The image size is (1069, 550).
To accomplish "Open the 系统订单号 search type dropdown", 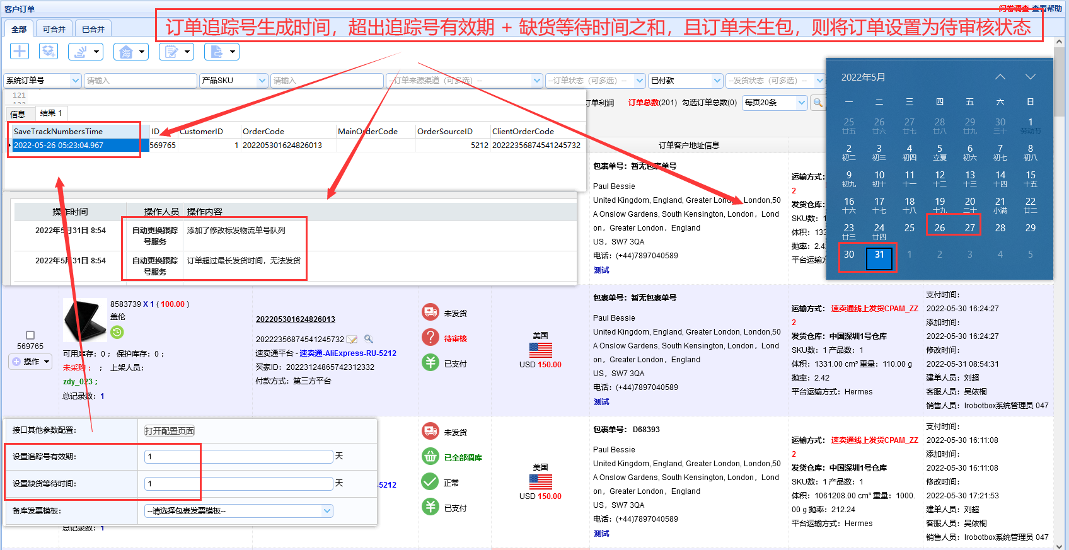I will (x=42, y=81).
